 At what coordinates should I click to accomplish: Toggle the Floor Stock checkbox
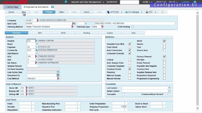[x=130, y=47]
